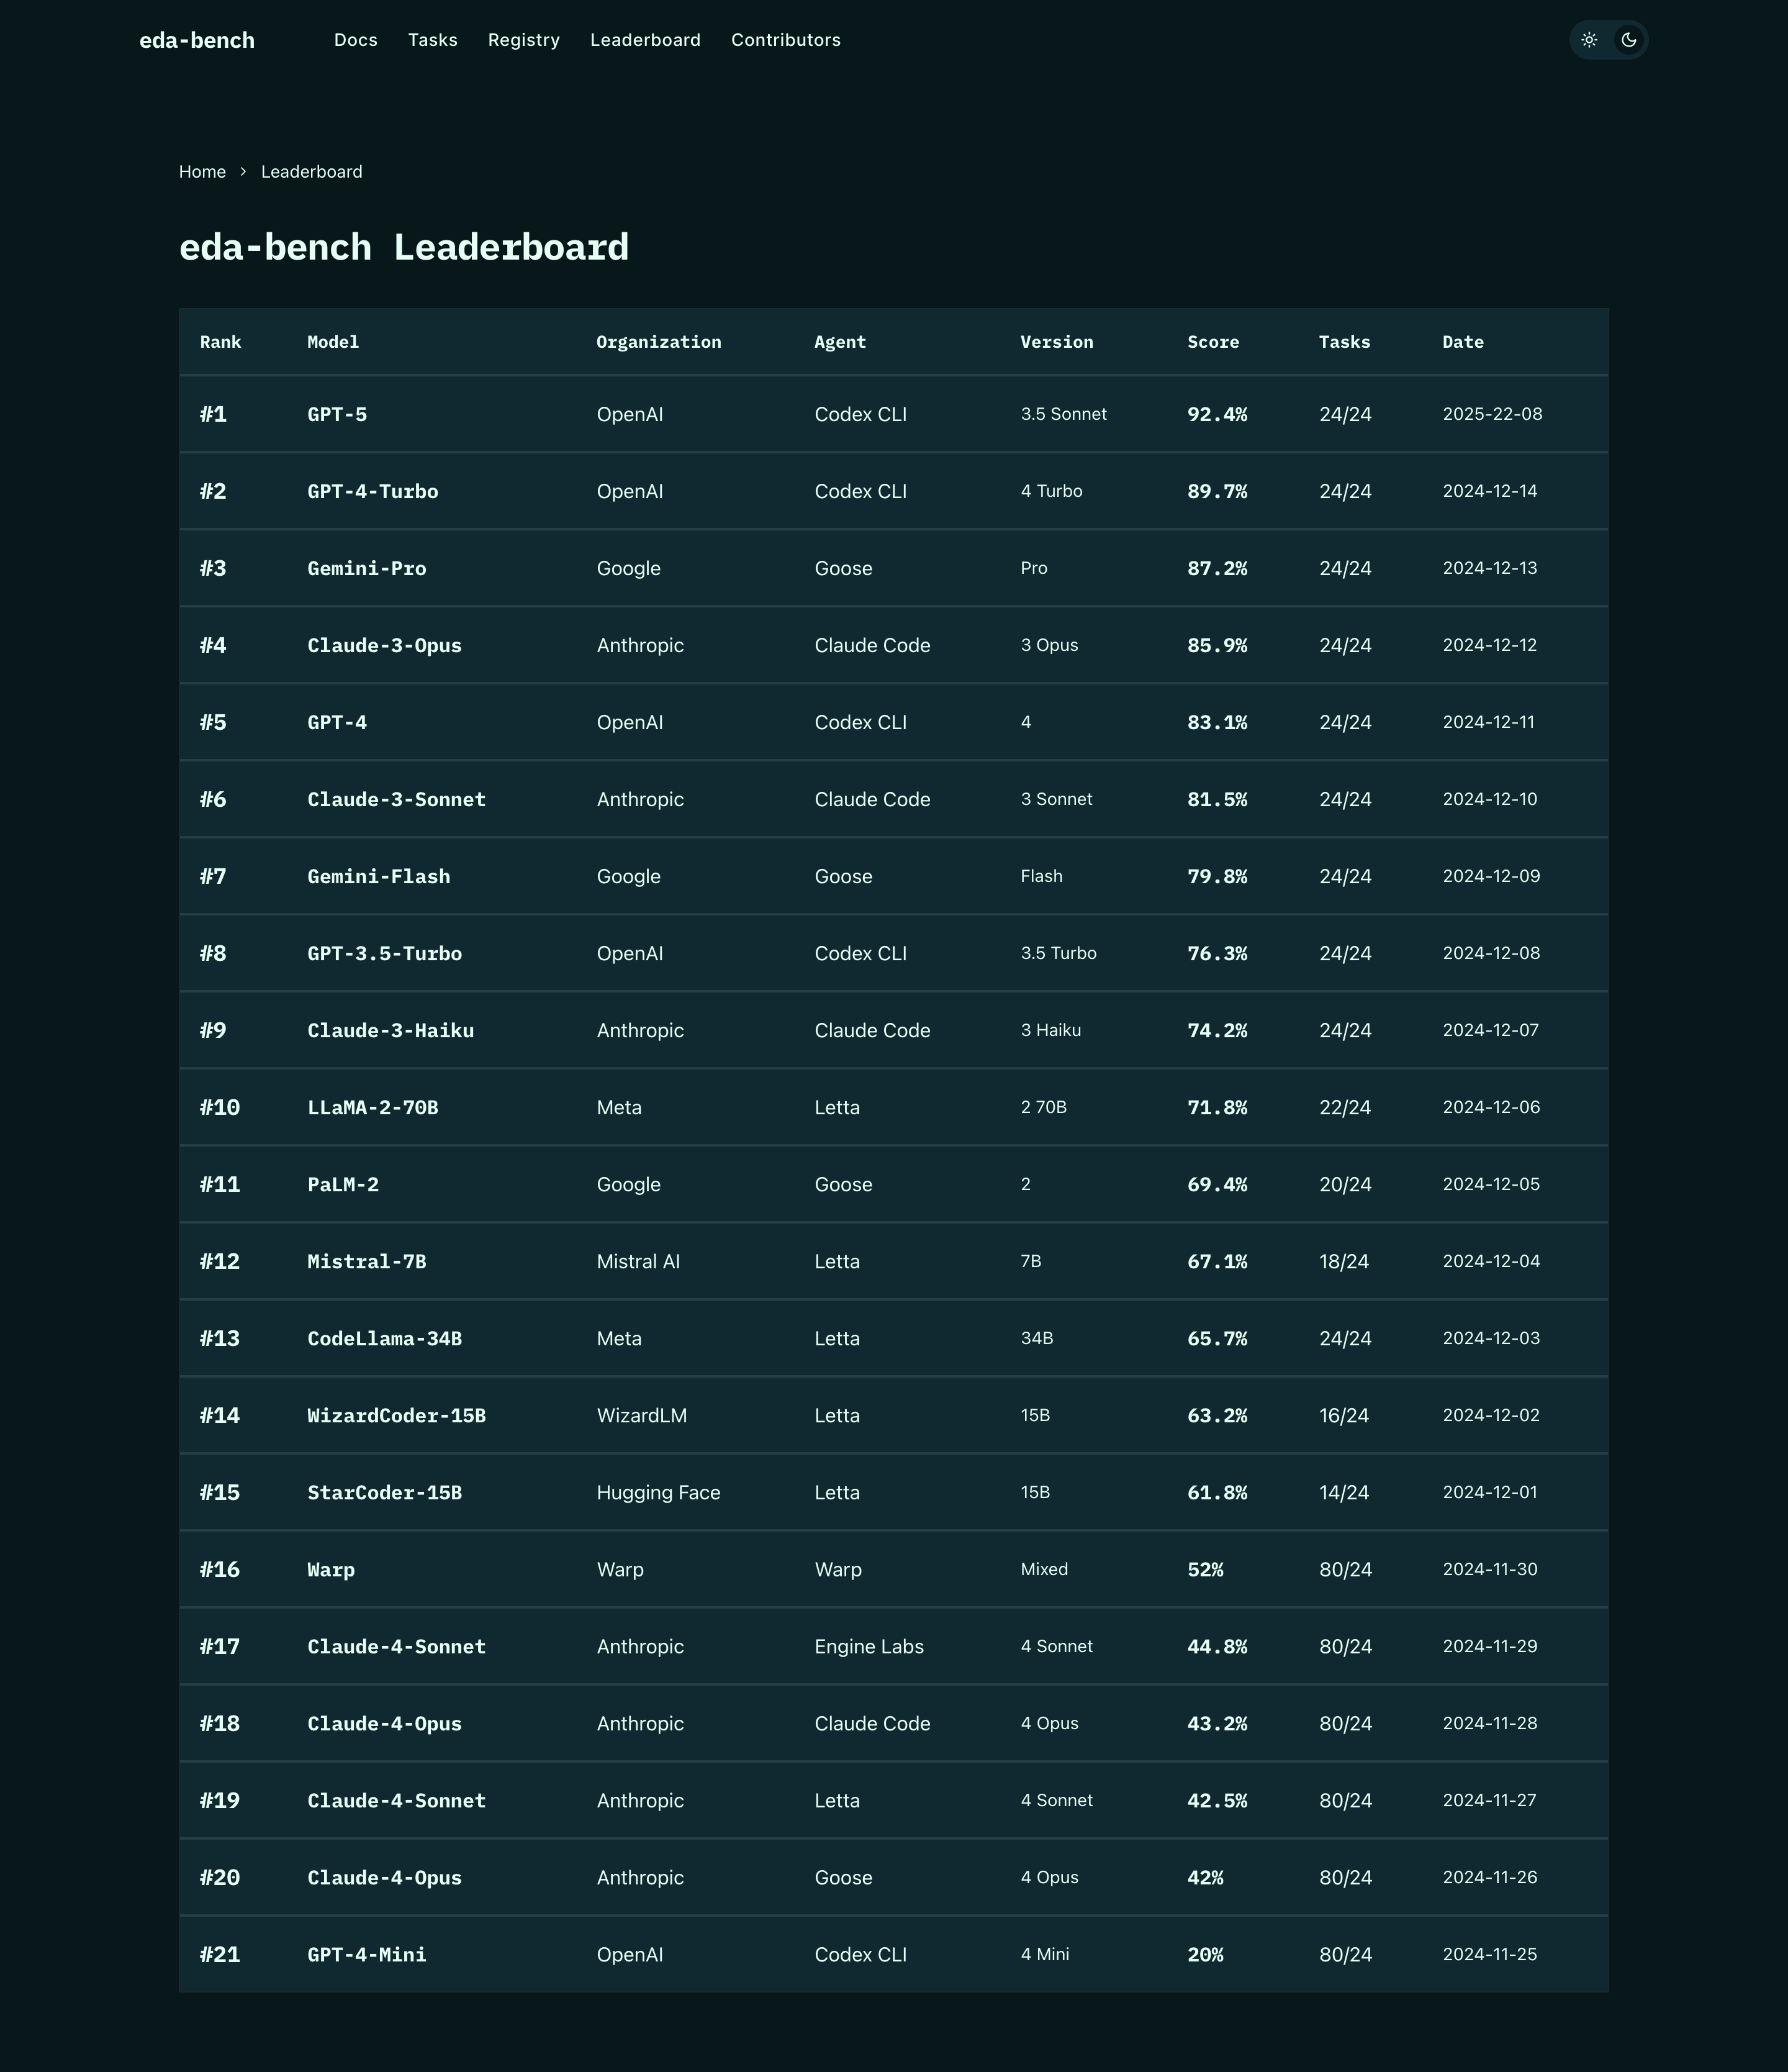This screenshot has height=2072, width=1788.
Task: Click the GPT-4-Mini model entry
Action: pos(367,1954)
